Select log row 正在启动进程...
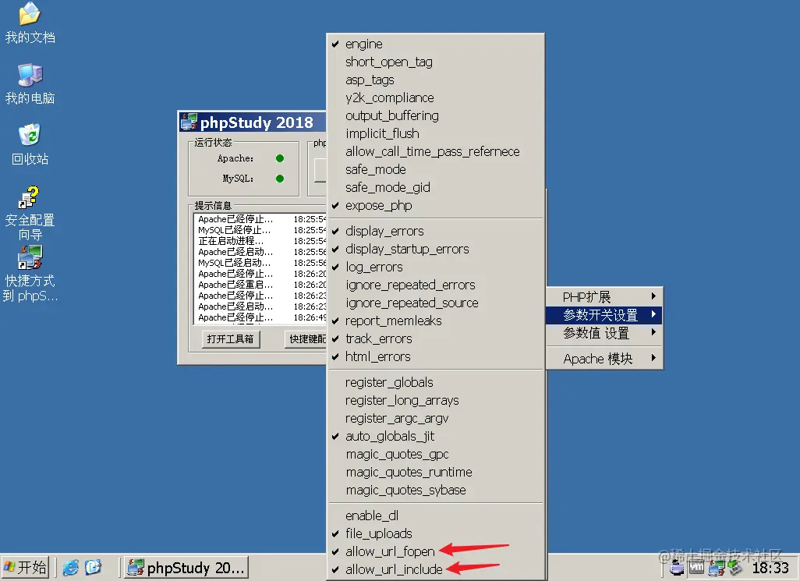Screen dimensions: 800x581 [261, 241]
